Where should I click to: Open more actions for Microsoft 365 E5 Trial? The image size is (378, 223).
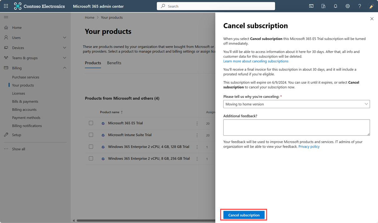(x=197, y=123)
